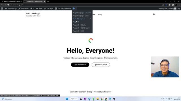Share this page icon in address bar
181x101 pixels.
click(163, 5)
